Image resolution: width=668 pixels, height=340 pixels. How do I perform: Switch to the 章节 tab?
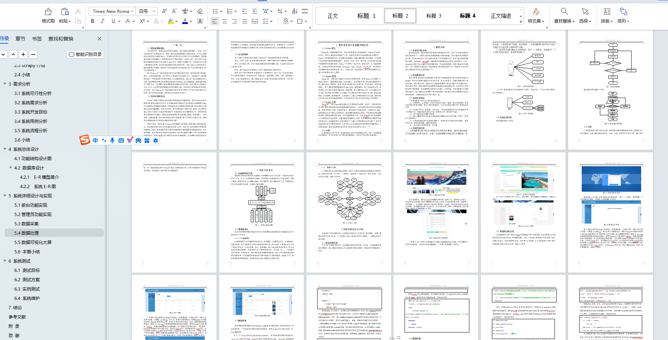click(x=20, y=39)
